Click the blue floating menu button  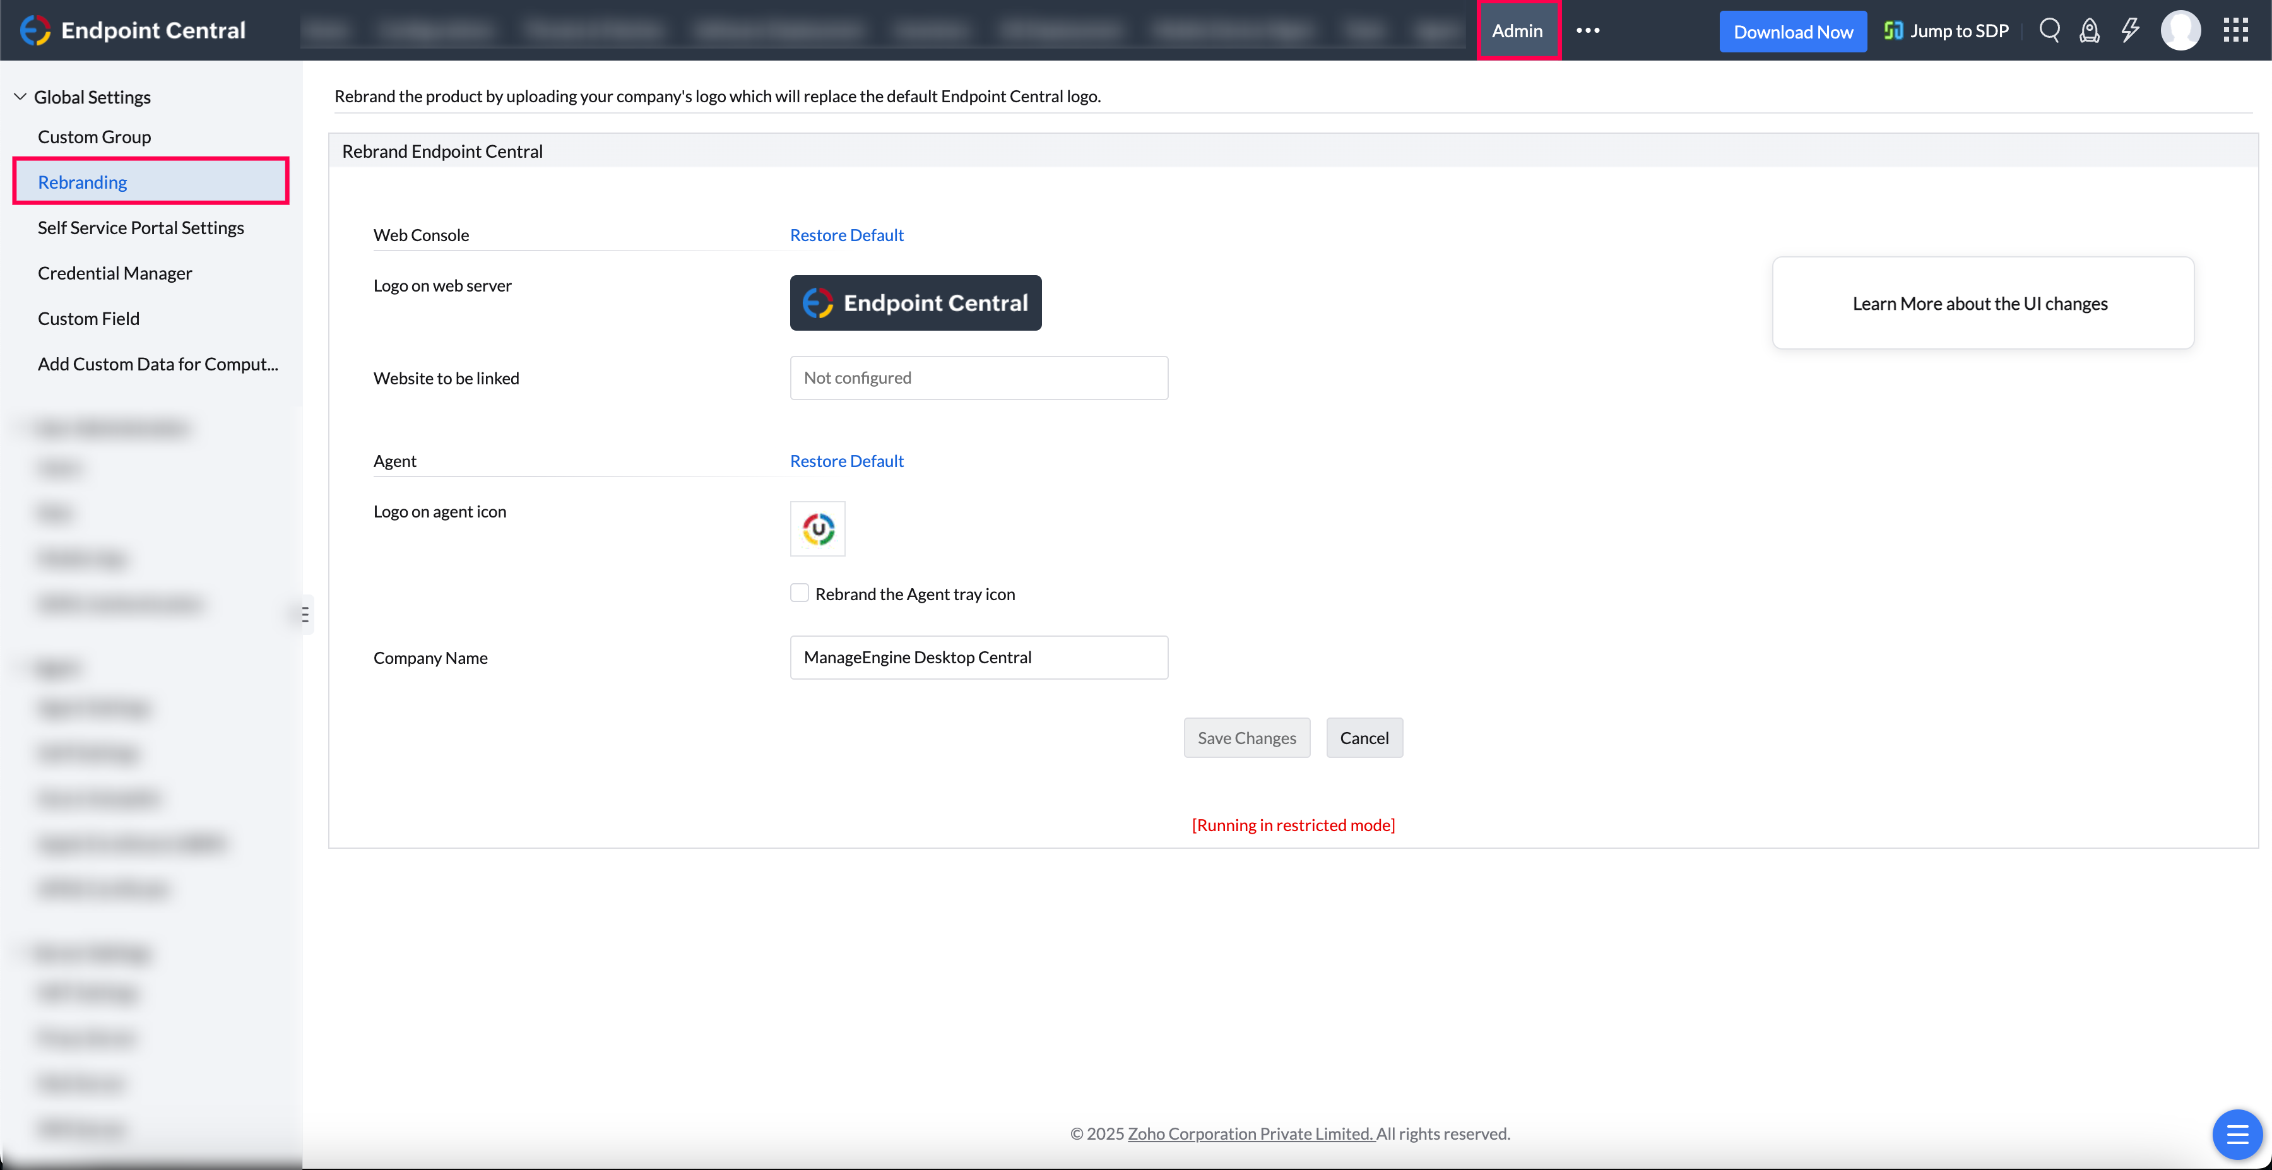click(2237, 1134)
